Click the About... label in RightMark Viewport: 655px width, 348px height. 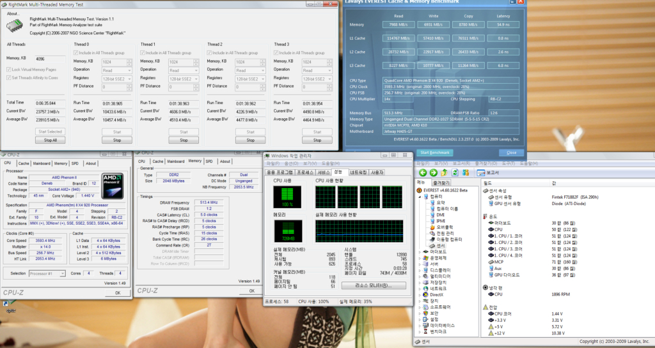click(x=13, y=13)
